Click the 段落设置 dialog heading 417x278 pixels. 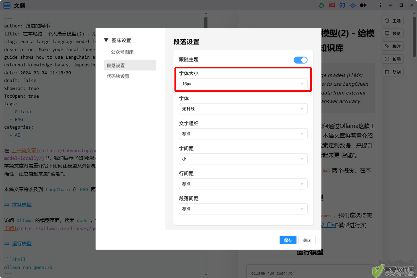[187, 42]
